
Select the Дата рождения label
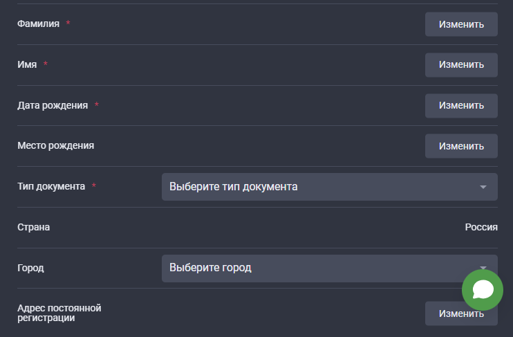[53, 105]
